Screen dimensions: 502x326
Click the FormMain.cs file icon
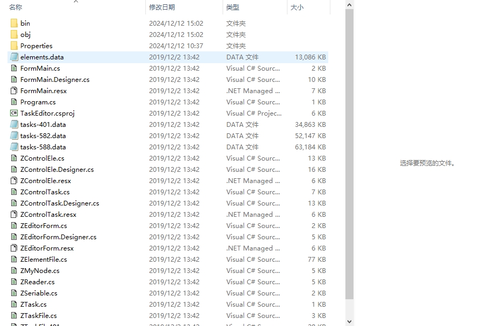14,68
